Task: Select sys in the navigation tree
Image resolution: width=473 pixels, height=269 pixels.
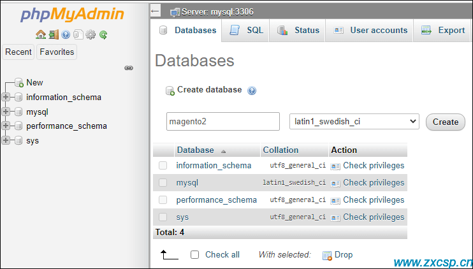Action: pos(33,141)
